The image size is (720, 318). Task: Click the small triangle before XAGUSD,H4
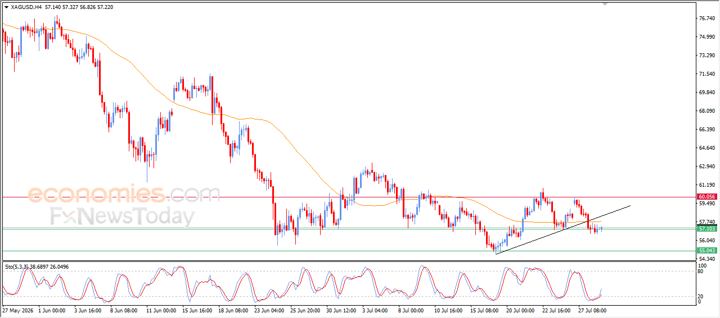click(6, 7)
